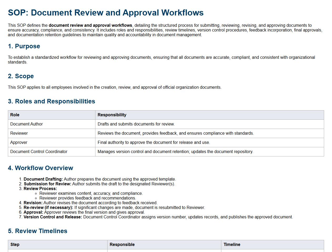Select the 'Approver' role table cell
332x252 pixels.
click(19, 143)
